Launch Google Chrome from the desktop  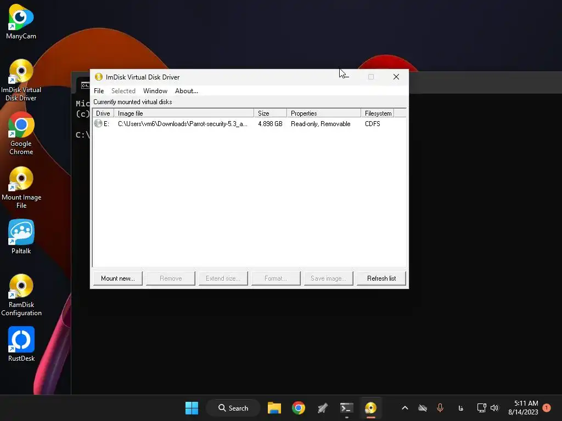click(21, 134)
